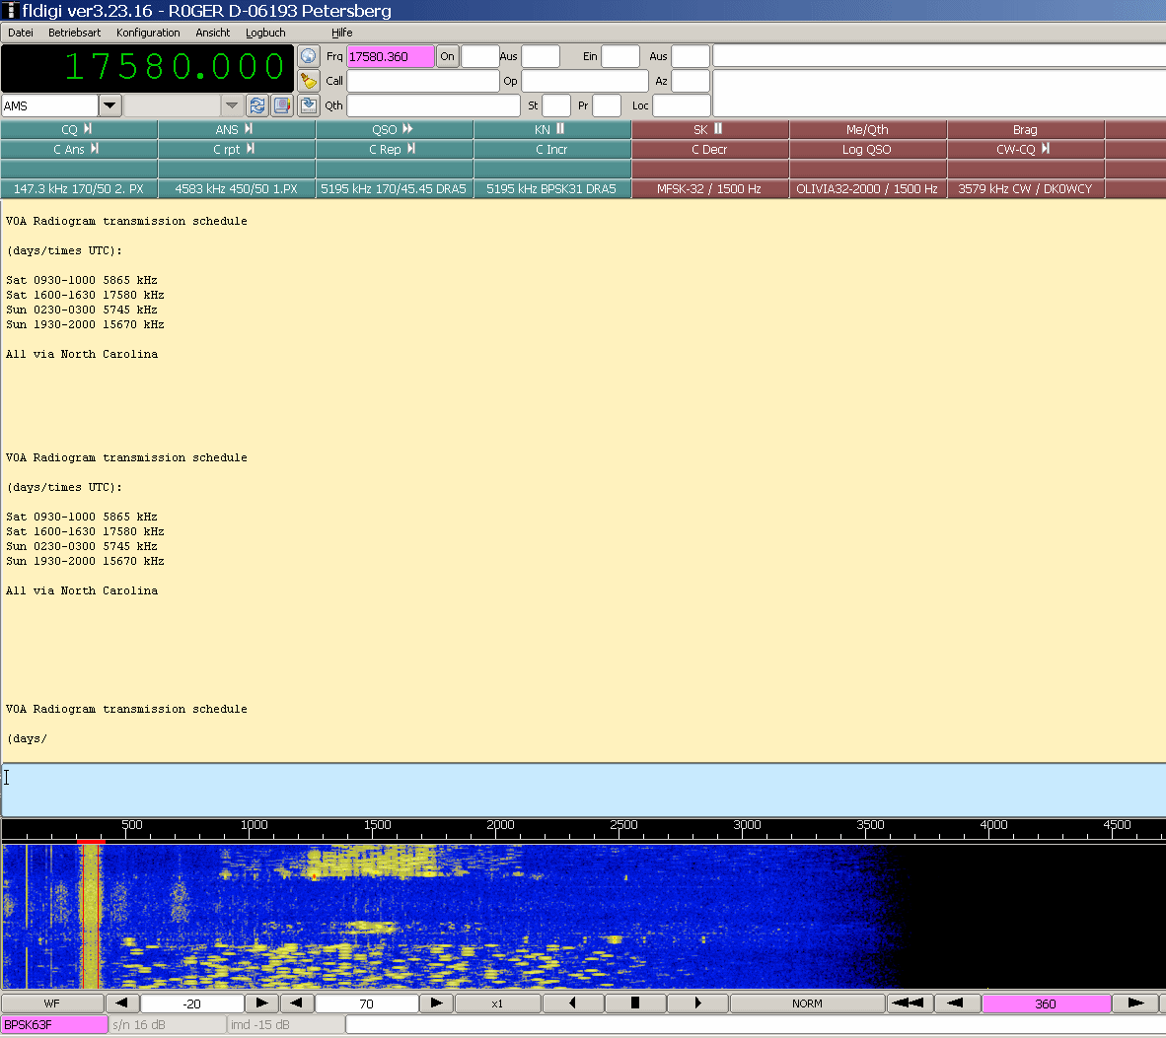This screenshot has height=1038, width=1166.
Task: Toggle the x1 waterfall zoom button
Action: (x=497, y=1003)
